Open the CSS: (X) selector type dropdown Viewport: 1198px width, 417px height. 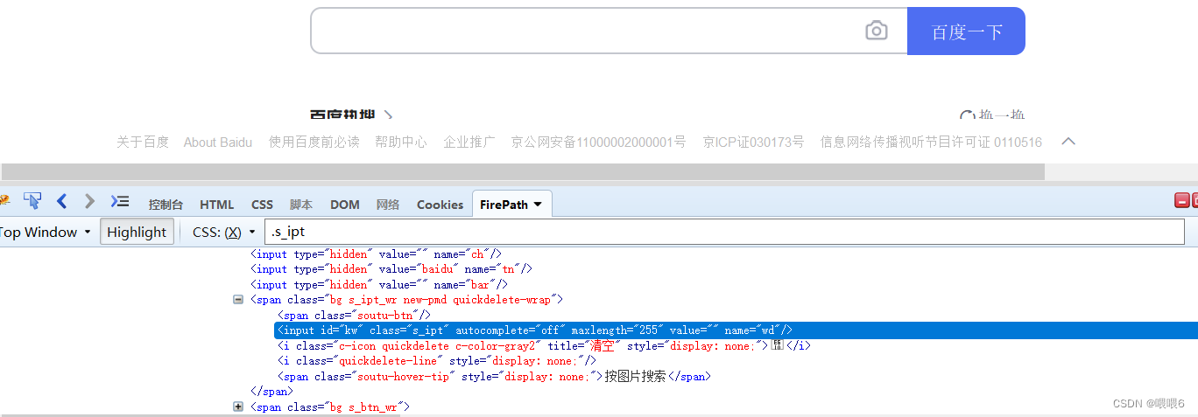224,232
